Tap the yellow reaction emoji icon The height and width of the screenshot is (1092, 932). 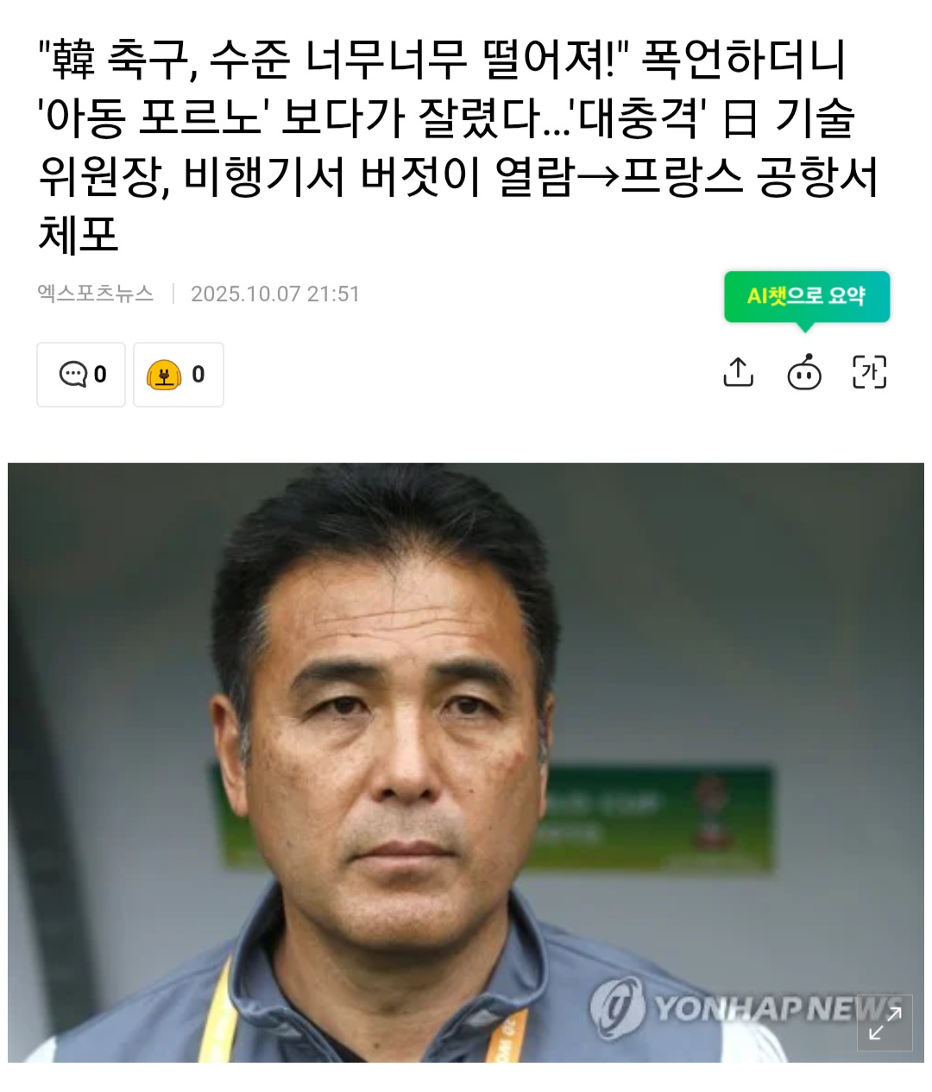coord(164,375)
